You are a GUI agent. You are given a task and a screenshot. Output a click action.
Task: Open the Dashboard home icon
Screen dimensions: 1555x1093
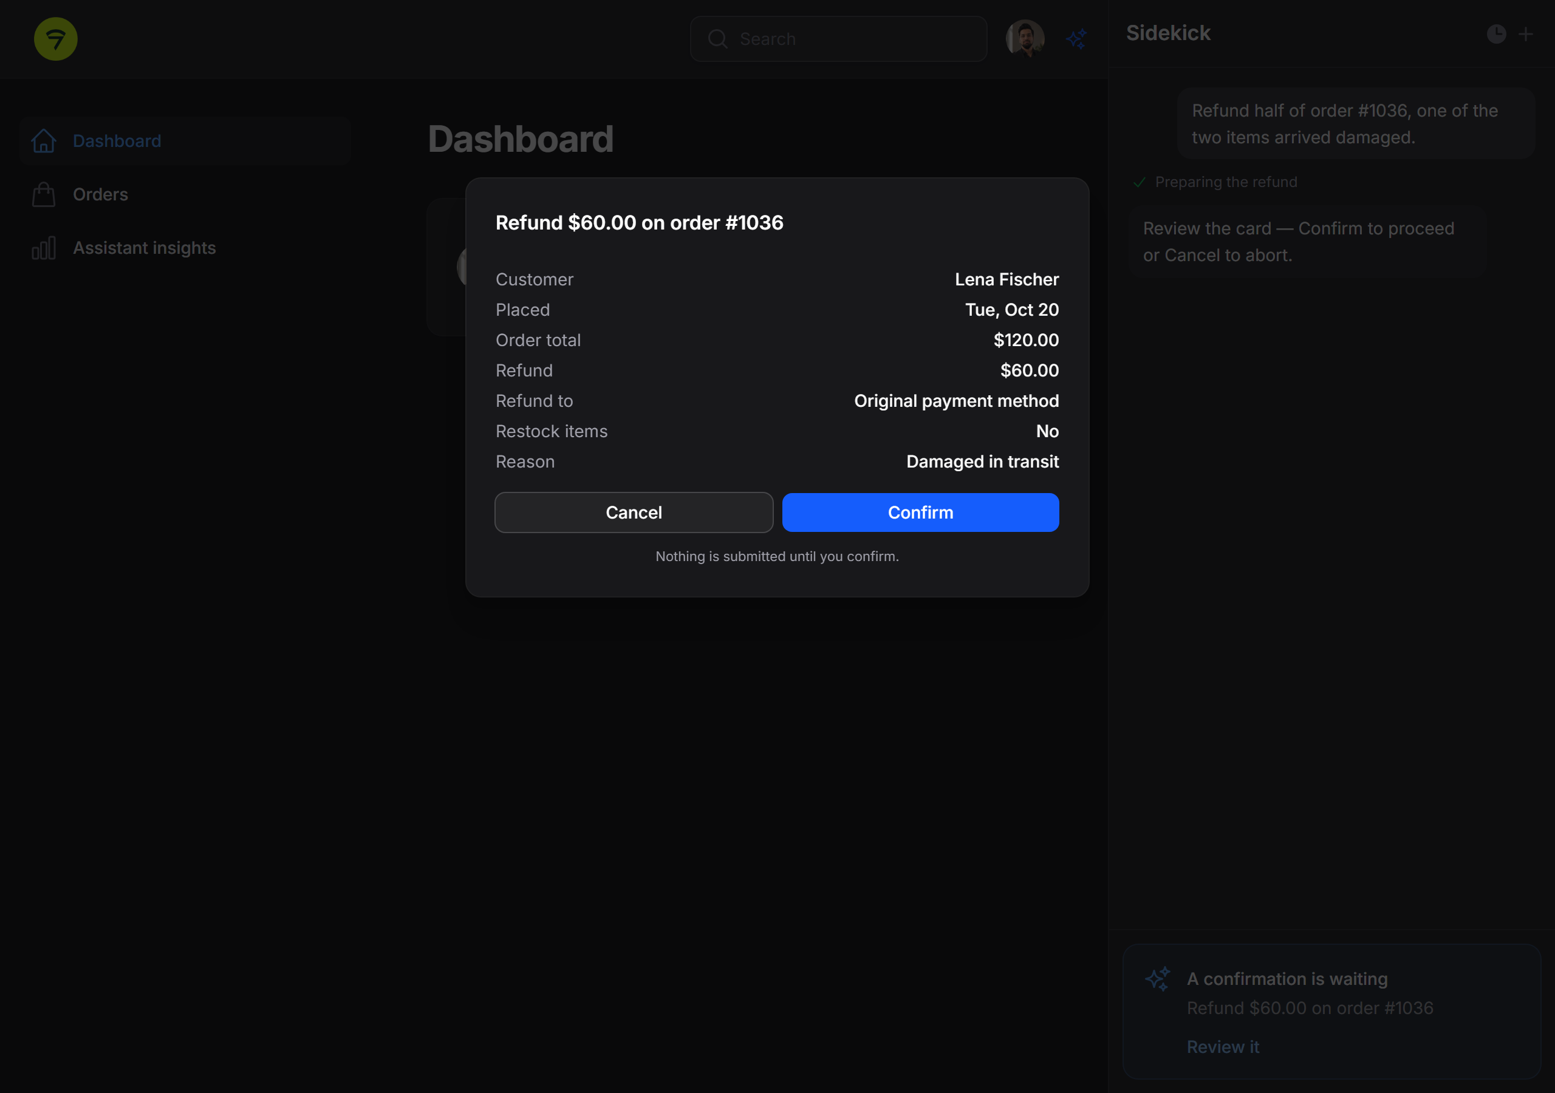(x=44, y=141)
